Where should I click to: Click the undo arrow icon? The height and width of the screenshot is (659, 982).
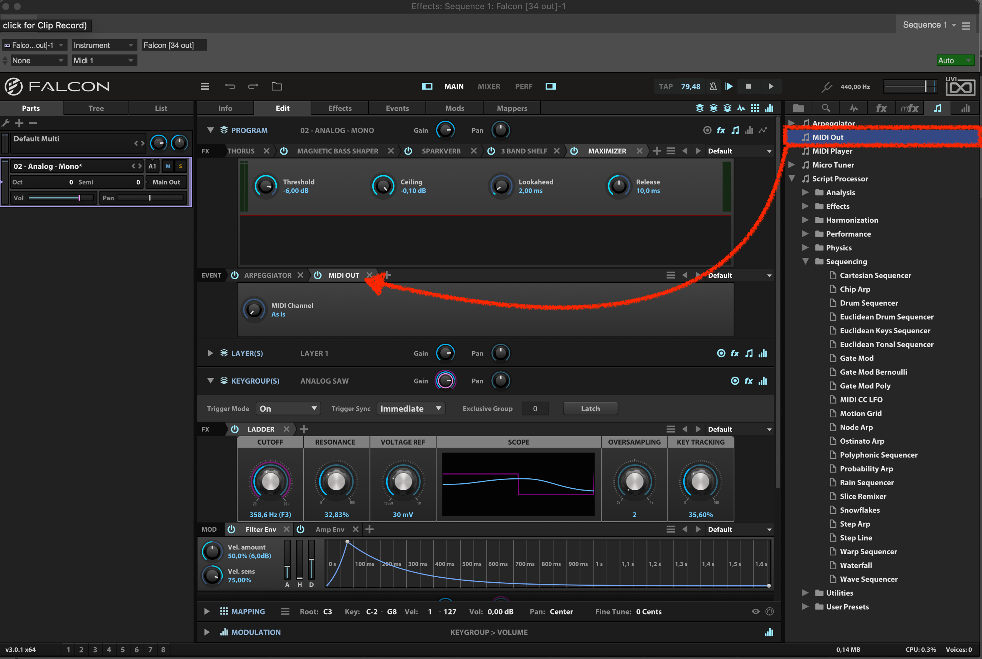pyautogui.click(x=230, y=87)
